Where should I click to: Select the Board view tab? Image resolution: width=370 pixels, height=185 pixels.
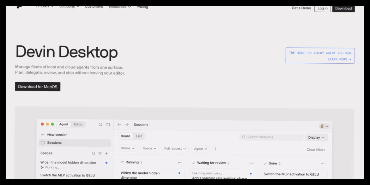pos(125,136)
